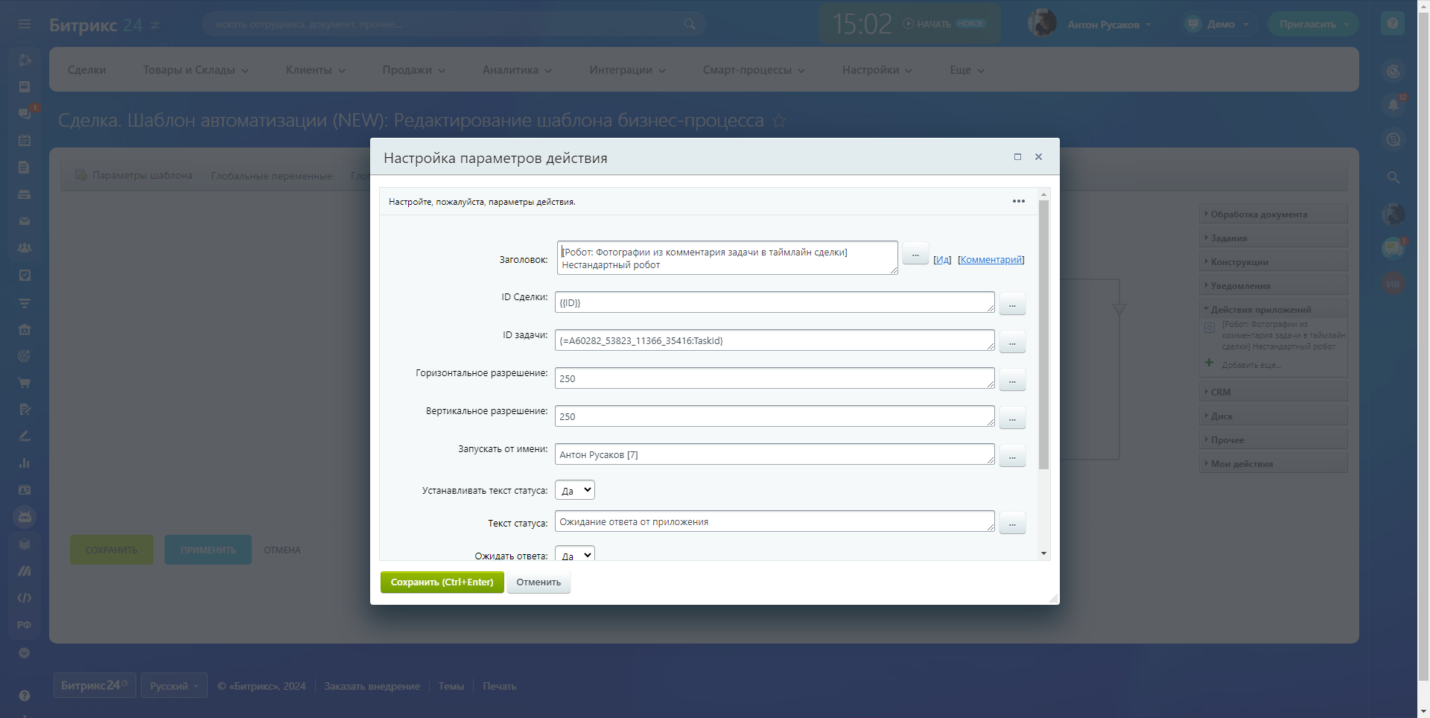1430x718 pixels.
Task: Click the help question mark icon top right
Action: pos(1392,24)
